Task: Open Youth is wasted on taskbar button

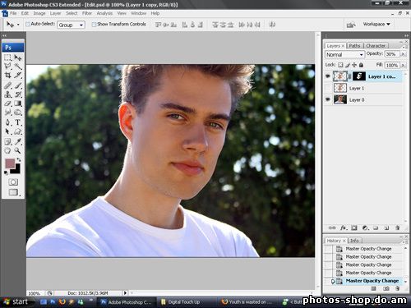Action: click(247, 302)
